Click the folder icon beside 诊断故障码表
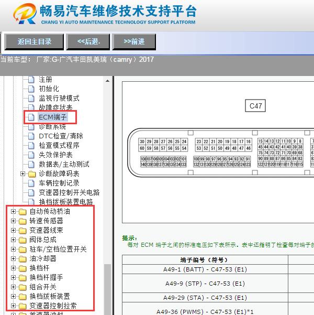Image resolution: width=314 pixels, height=315 pixels. tap(32, 174)
